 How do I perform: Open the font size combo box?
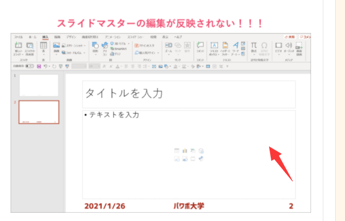(x=94, y=66)
